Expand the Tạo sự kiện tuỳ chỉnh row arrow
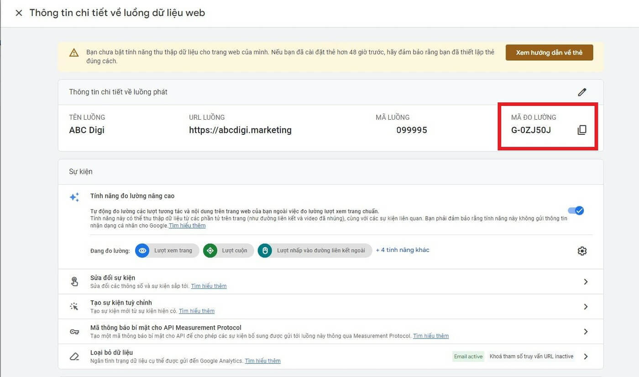This screenshot has height=377, width=639. [x=586, y=307]
